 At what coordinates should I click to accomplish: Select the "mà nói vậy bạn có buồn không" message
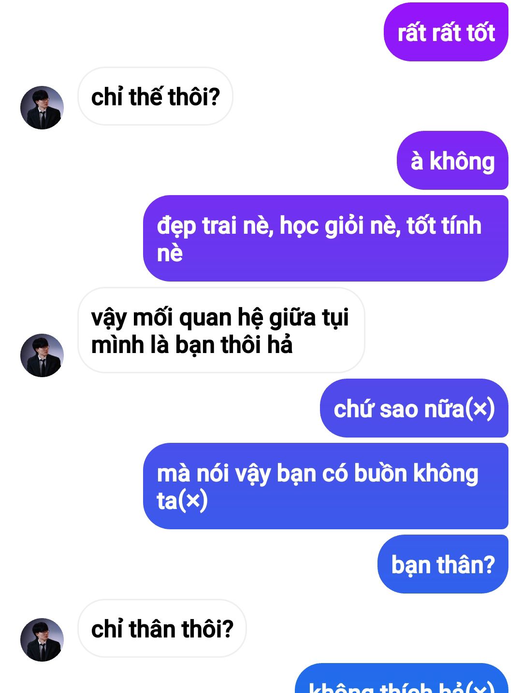pos(326,486)
